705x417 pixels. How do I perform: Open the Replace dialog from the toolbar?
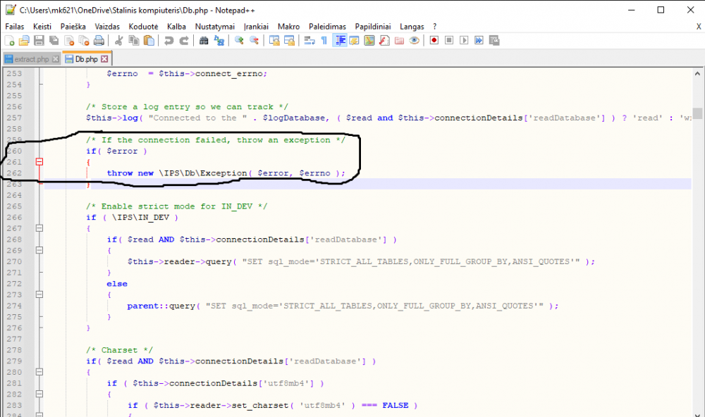pos(219,41)
